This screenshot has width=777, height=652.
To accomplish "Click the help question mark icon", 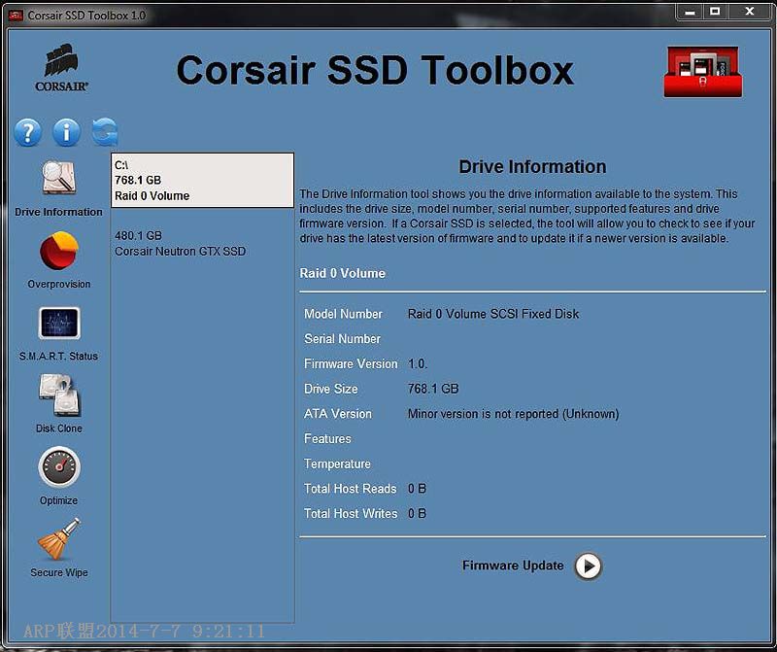I will (26, 132).
